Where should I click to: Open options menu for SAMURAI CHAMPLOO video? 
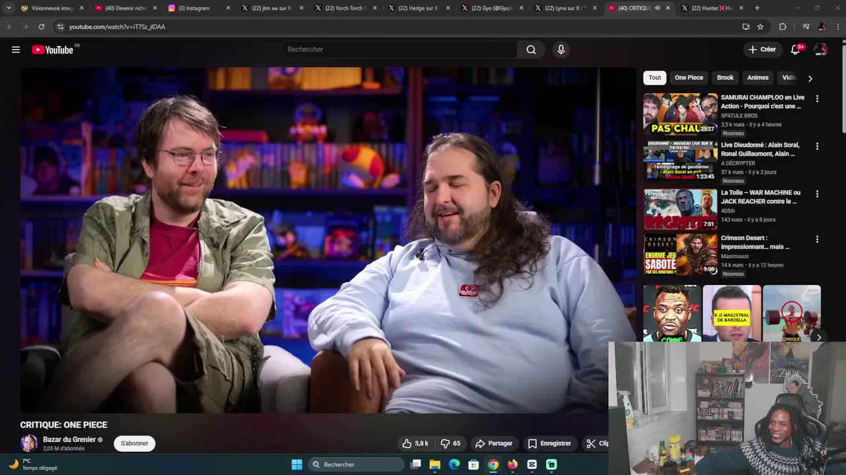click(x=817, y=98)
